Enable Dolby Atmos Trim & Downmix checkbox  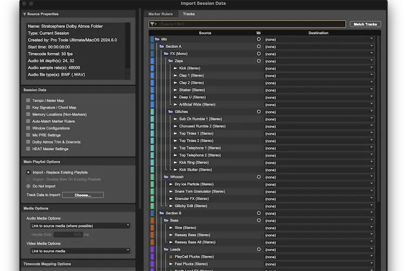(28, 142)
